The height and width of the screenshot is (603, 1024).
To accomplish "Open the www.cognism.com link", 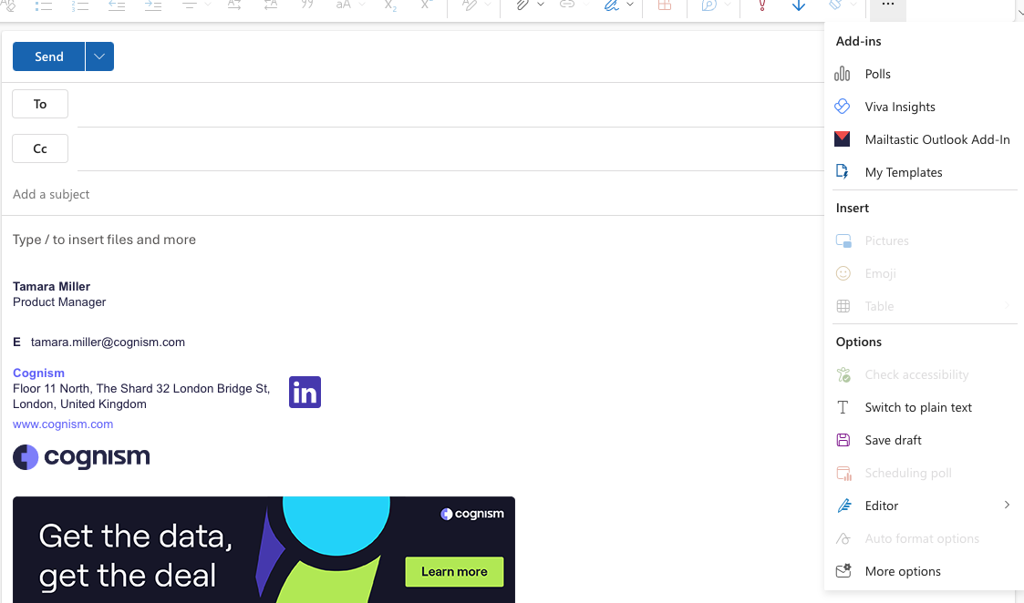I will click(63, 424).
